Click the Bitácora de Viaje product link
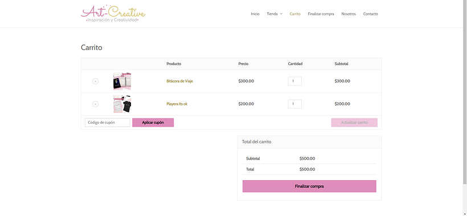Viewport: 467px width, 216px height. [x=180, y=81]
